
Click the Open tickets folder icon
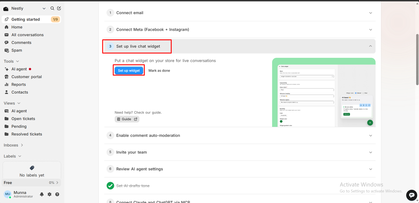click(7, 119)
